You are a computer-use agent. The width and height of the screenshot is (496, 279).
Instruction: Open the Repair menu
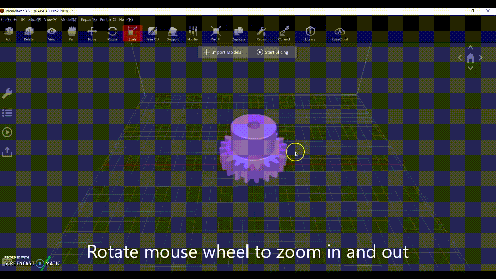[x=88, y=19]
